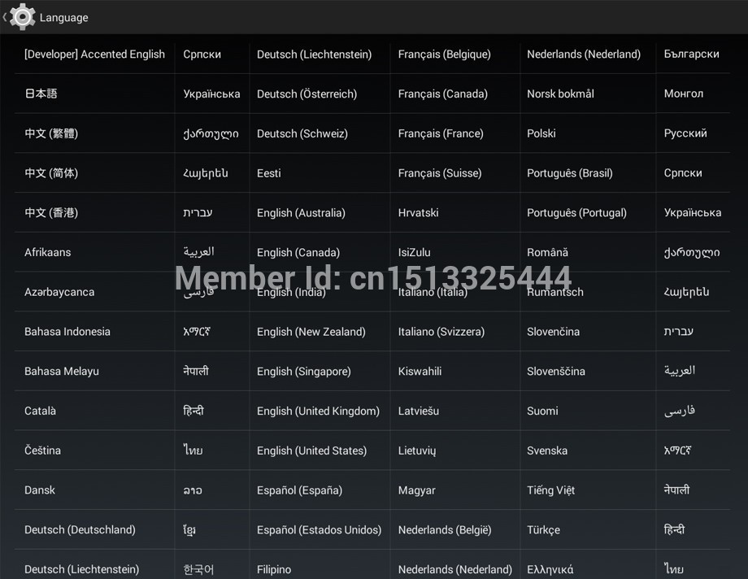The height and width of the screenshot is (579, 748).
Task: Choose English (United Kingdom) from the list
Action: click(318, 411)
